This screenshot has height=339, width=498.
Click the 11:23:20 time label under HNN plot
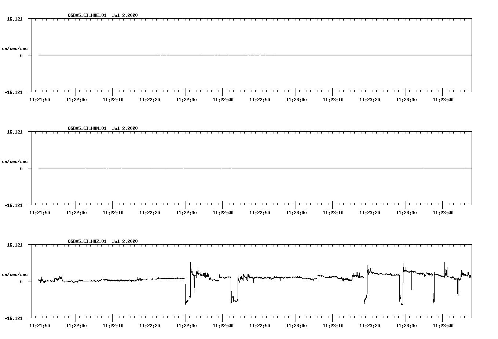tap(370, 213)
